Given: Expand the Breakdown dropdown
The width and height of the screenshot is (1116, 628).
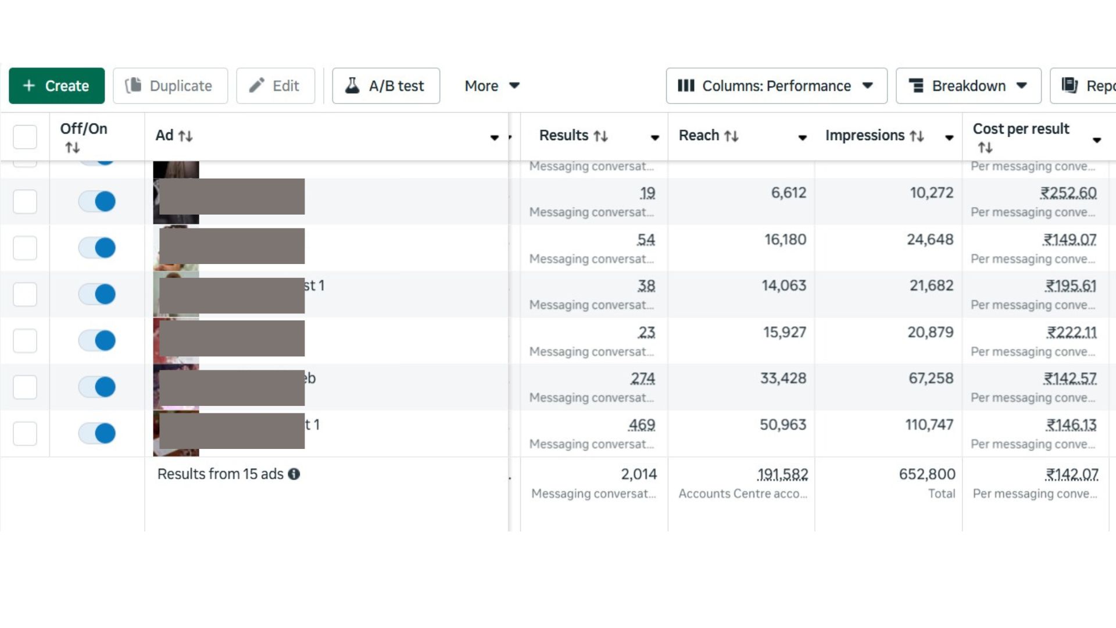Looking at the screenshot, I should click(968, 85).
